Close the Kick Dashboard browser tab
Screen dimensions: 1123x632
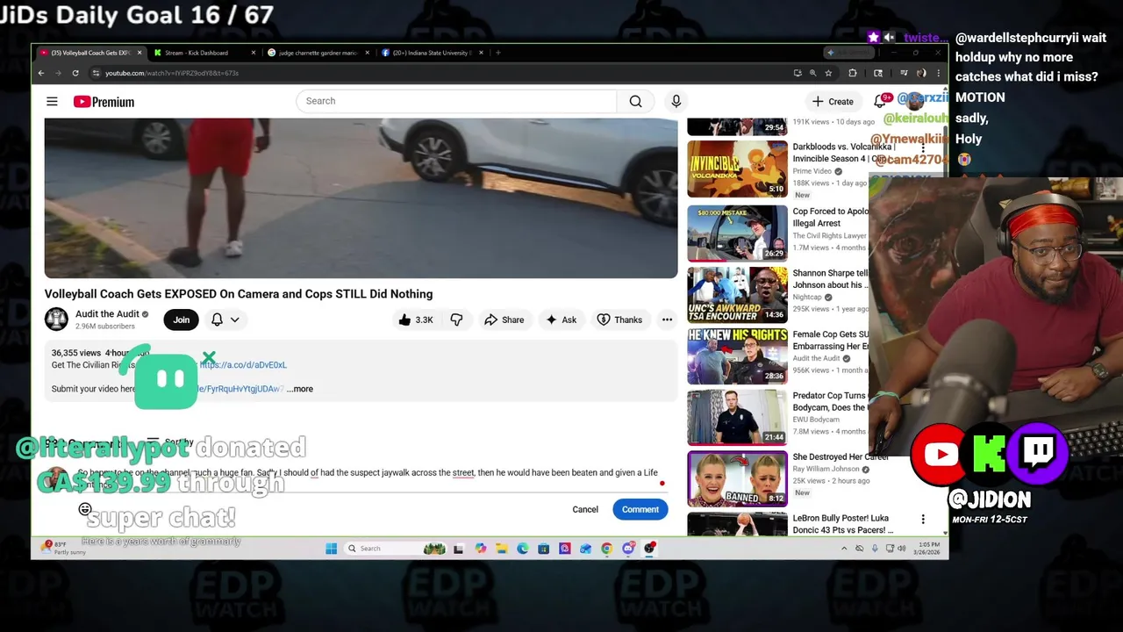click(254, 53)
